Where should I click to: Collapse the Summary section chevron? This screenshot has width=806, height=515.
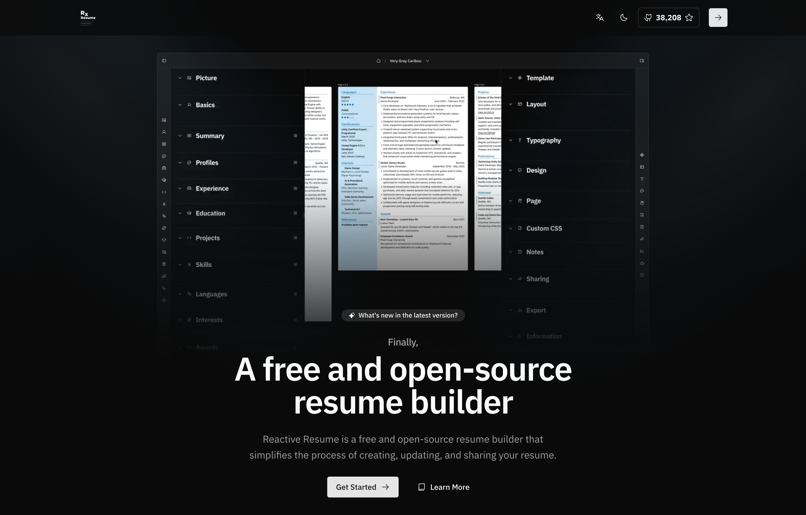click(x=180, y=136)
